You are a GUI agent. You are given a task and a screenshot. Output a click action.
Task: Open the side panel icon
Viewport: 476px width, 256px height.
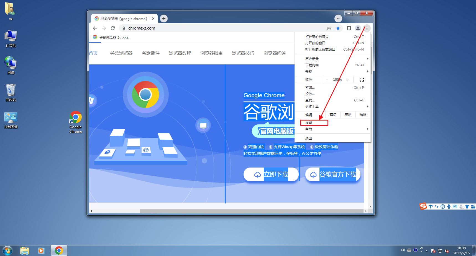point(349,28)
